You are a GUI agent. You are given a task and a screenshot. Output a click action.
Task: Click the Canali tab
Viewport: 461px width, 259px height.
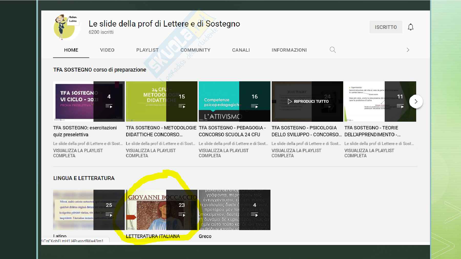pos(241,50)
